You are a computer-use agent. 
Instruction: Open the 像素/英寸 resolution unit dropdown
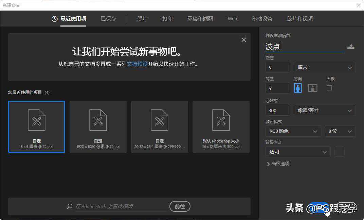pos(324,111)
